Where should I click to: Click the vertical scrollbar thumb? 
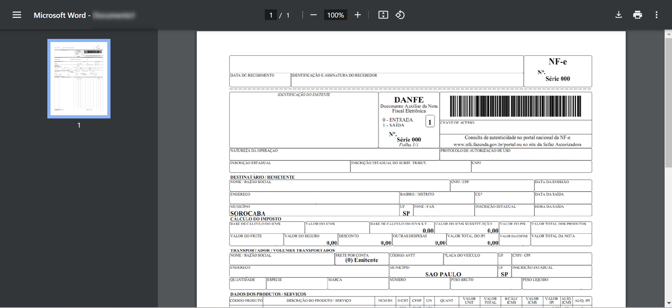(668, 103)
